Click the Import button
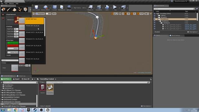This screenshot has height=112, width=199. (x=16, y=79)
